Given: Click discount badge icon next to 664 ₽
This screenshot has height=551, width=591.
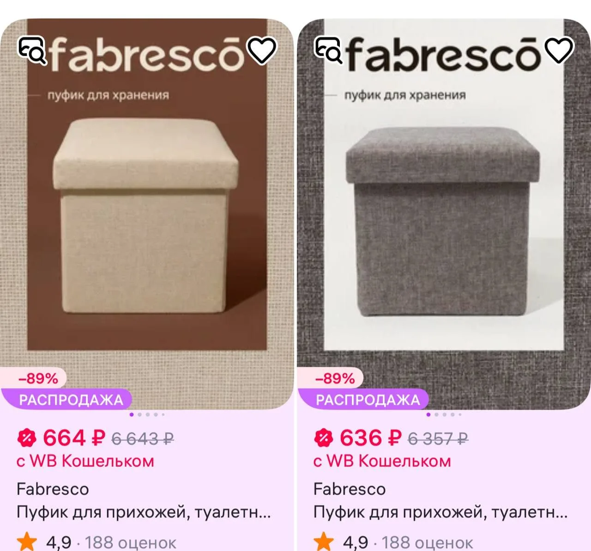Looking at the screenshot, I should [26, 438].
